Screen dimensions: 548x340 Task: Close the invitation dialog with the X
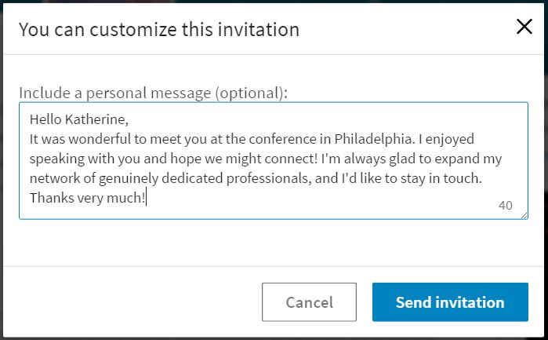(x=524, y=27)
